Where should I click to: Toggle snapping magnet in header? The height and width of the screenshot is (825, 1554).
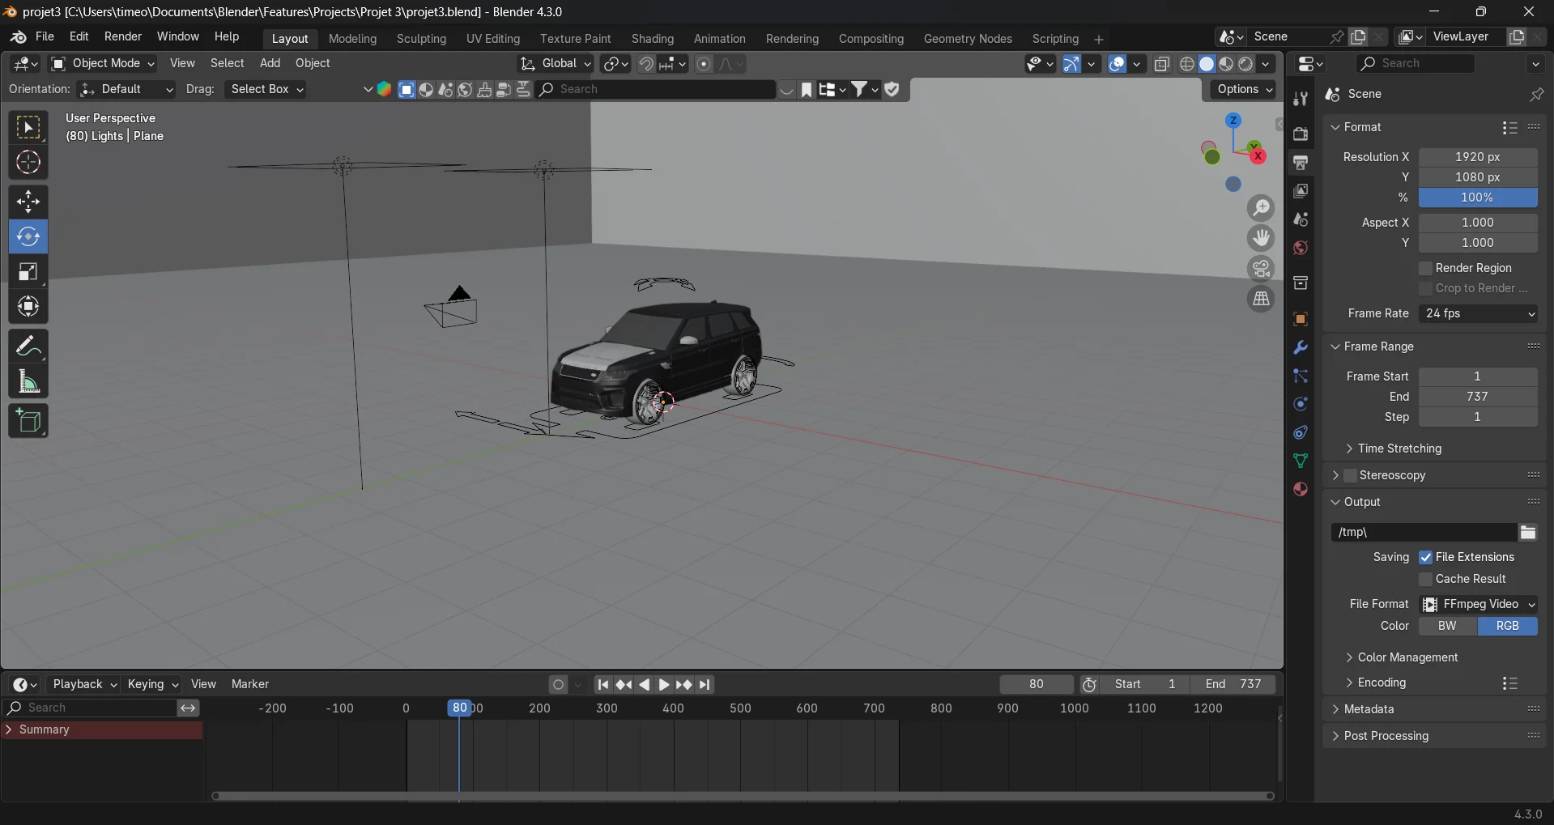click(x=646, y=64)
